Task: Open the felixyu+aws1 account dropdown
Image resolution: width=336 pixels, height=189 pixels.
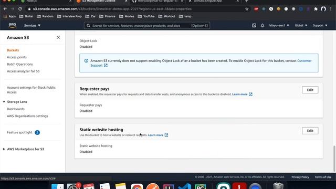Action: tap(279, 25)
